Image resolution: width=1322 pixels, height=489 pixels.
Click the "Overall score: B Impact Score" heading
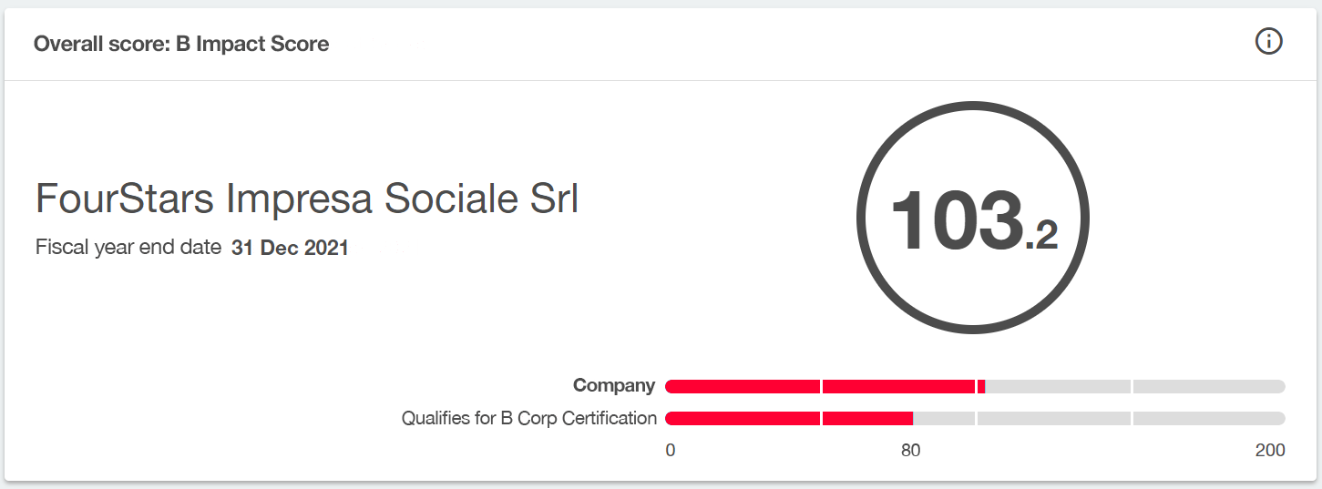181,44
